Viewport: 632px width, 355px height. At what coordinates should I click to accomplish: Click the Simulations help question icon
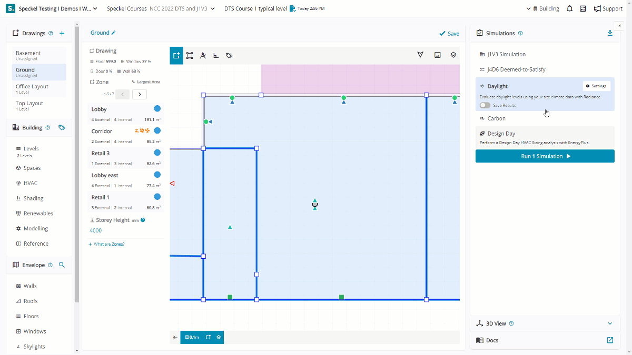tap(520, 33)
